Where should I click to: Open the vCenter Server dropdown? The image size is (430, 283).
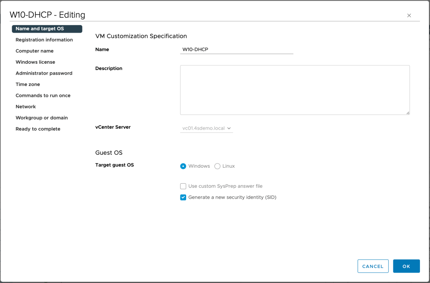(206, 128)
